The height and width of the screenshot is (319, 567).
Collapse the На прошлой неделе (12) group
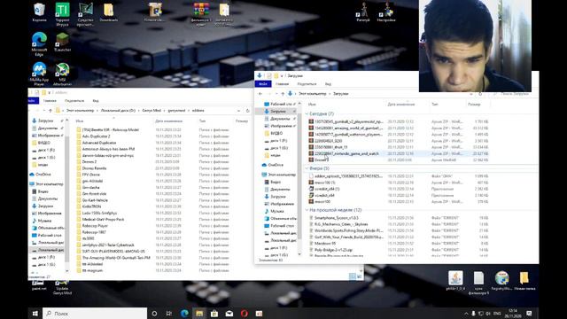(x=307, y=210)
